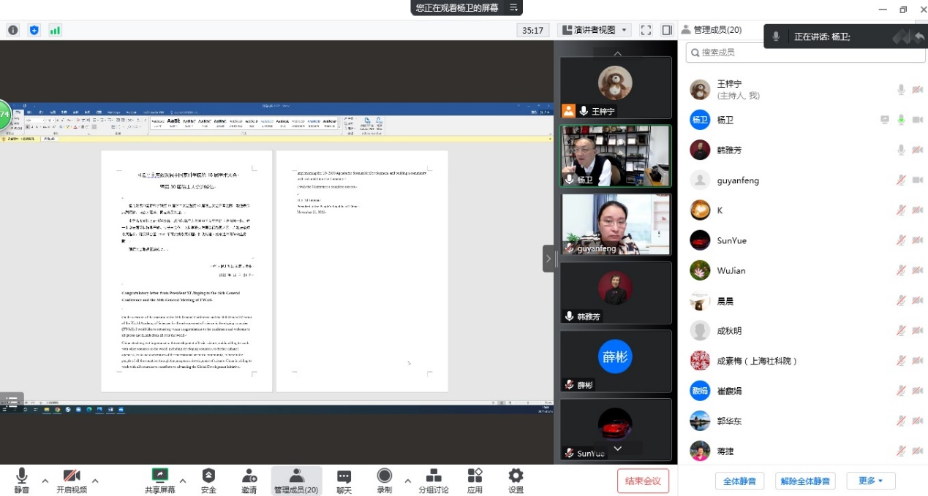Image resolution: width=928 pixels, height=496 pixels.
Task: Check the green network signal icon
Action: (55, 30)
